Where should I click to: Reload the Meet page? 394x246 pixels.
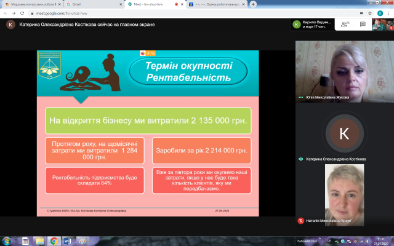point(23,12)
